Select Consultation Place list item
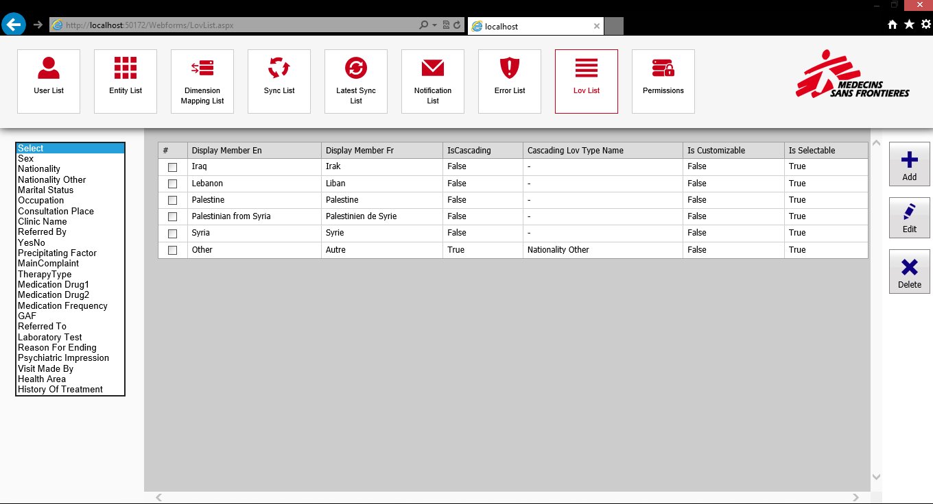The image size is (933, 504). (70, 211)
